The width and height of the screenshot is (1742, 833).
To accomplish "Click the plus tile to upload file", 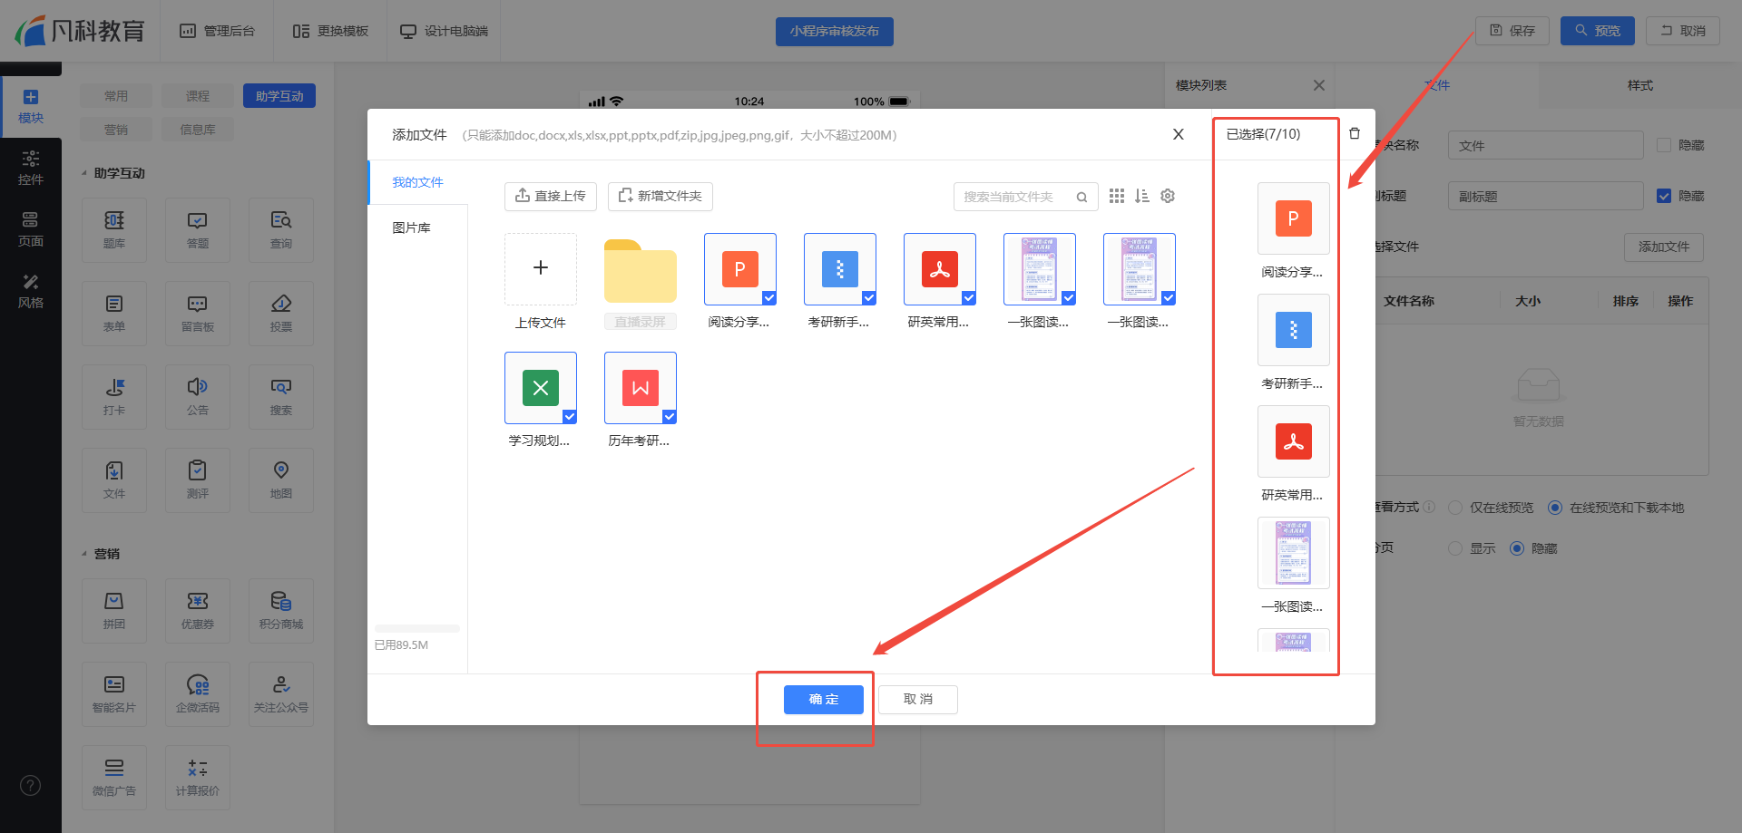I will tap(541, 268).
